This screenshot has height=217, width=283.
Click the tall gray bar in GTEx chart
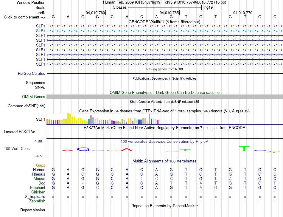(149, 119)
